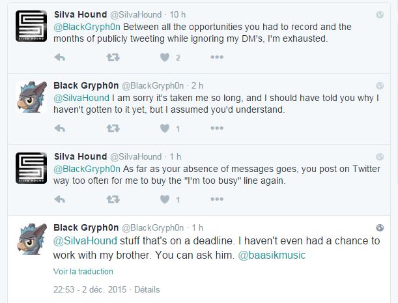This screenshot has width=398, height=303.
Task: Reply to Black Gryph0n's apology tweet
Action: [59, 128]
